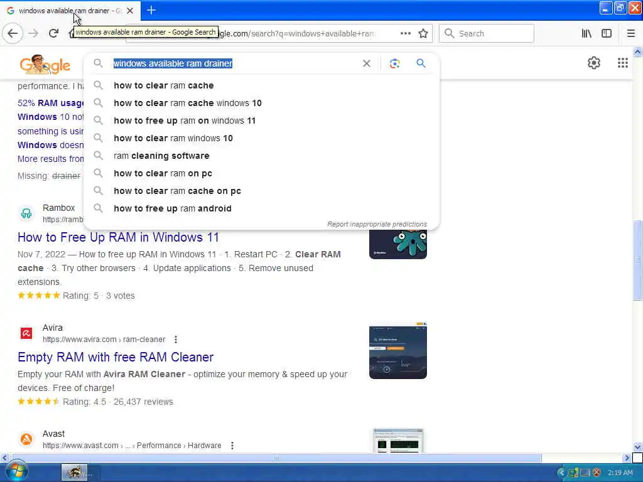Click the Avira site favicon

pyautogui.click(x=26, y=333)
